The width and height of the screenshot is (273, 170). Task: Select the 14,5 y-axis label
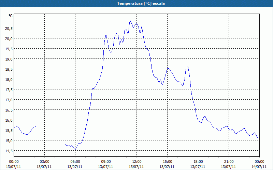click(x=9, y=151)
